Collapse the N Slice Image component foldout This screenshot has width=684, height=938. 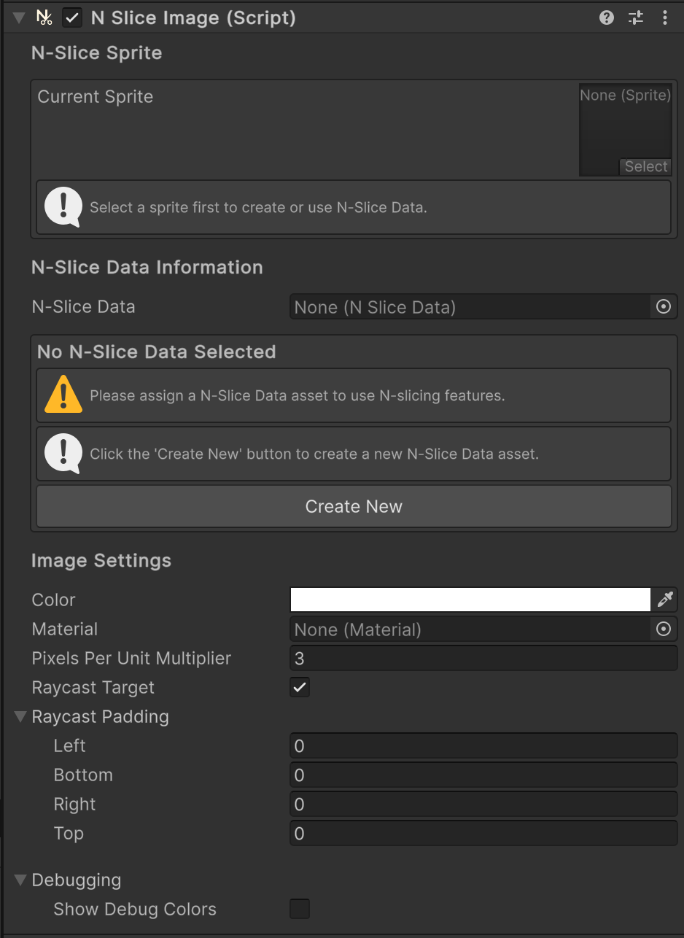click(x=19, y=18)
